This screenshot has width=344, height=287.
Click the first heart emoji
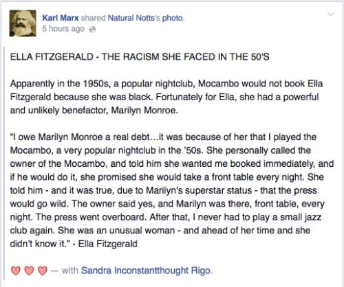point(16,271)
